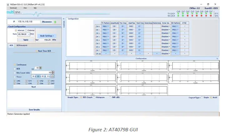Screen dimensions: 230x136
Task: Open CH 0 TX Pattern dropdown
Action: pyautogui.click(x=105, y=26)
